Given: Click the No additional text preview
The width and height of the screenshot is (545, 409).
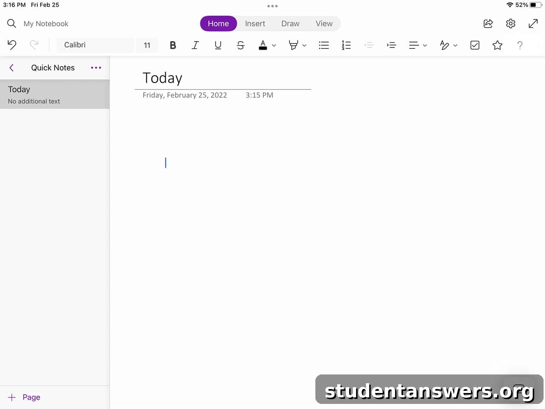Looking at the screenshot, I should pyautogui.click(x=34, y=101).
